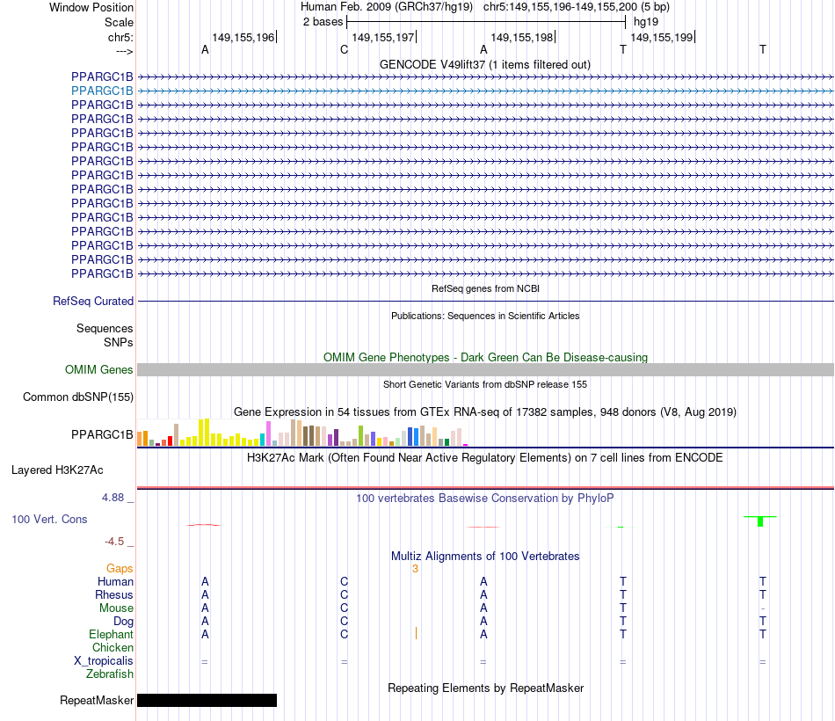Screen dimensions: 835x721
Task: Click base C in the Human alignment row
Action: [x=344, y=581]
